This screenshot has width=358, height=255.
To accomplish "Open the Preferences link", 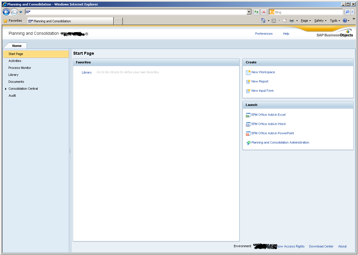I will click(x=264, y=34).
